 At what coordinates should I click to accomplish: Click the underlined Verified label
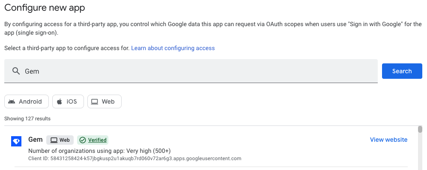pos(97,140)
